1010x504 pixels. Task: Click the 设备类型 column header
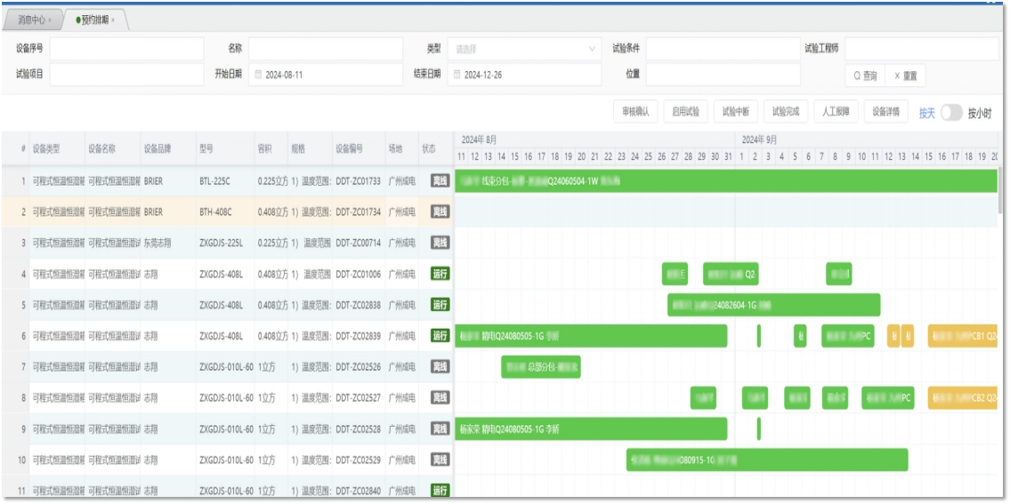click(57, 148)
